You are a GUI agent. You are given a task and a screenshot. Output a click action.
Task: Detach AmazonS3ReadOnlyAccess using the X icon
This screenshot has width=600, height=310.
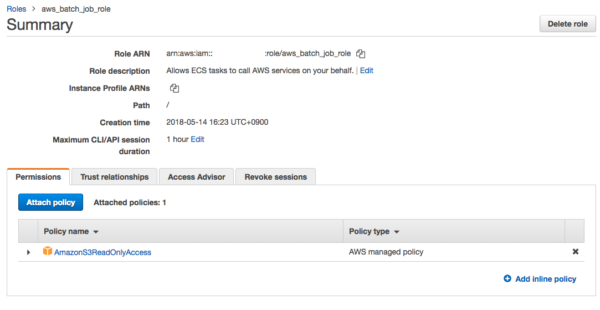tap(576, 252)
